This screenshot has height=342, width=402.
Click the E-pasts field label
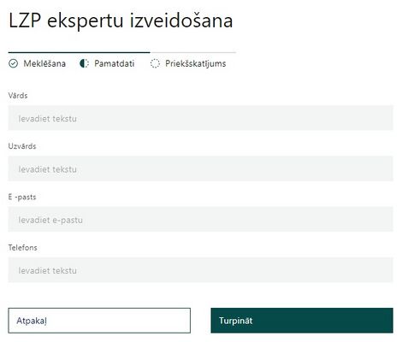pyautogui.click(x=22, y=197)
